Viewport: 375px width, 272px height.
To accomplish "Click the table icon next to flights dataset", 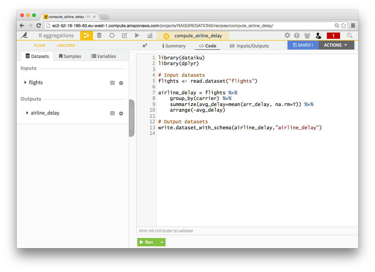I will (x=112, y=83).
